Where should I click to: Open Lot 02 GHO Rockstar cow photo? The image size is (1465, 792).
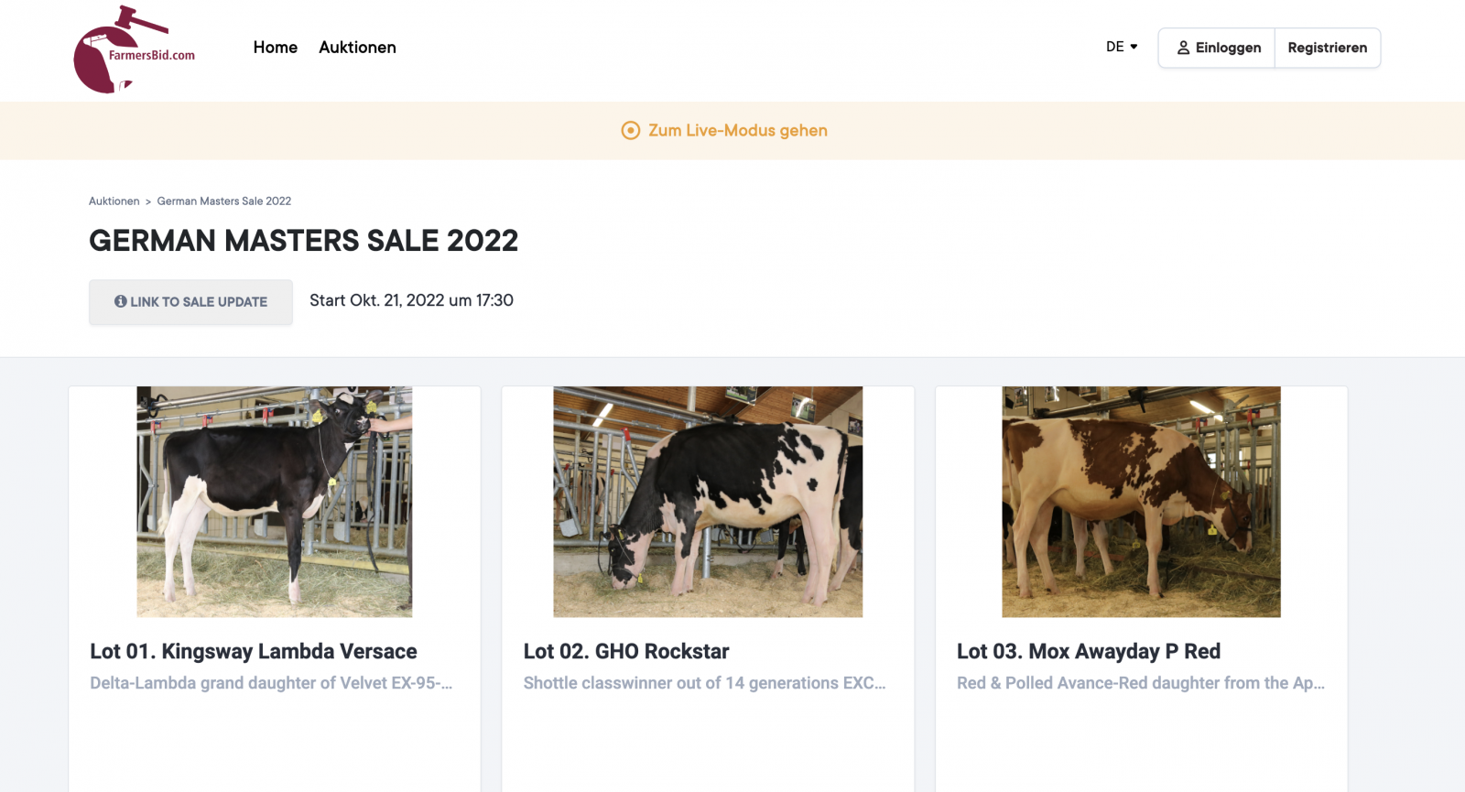(x=708, y=502)
